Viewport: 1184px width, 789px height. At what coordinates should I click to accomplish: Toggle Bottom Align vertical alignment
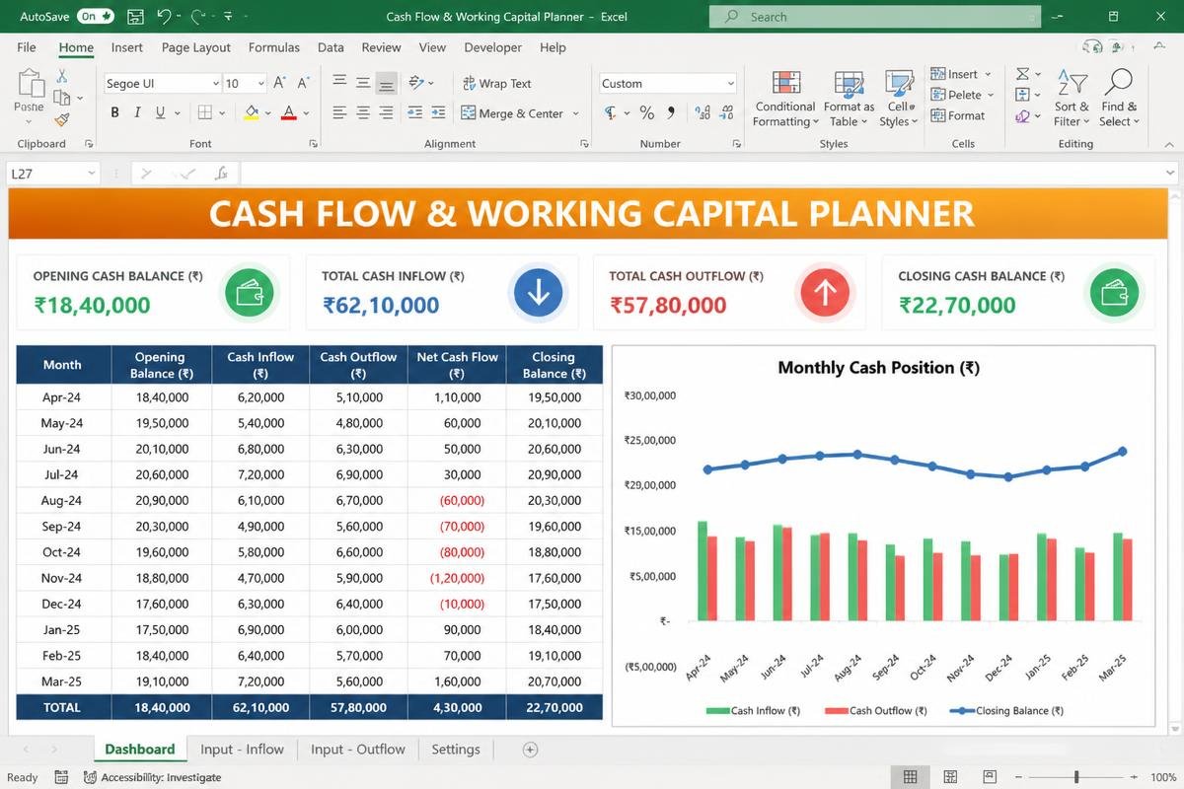[387, 84]
